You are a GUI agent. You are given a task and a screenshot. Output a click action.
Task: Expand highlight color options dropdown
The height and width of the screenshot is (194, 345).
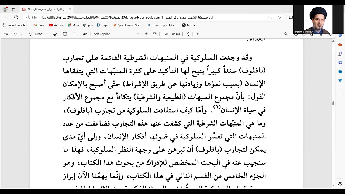(22, 34)
